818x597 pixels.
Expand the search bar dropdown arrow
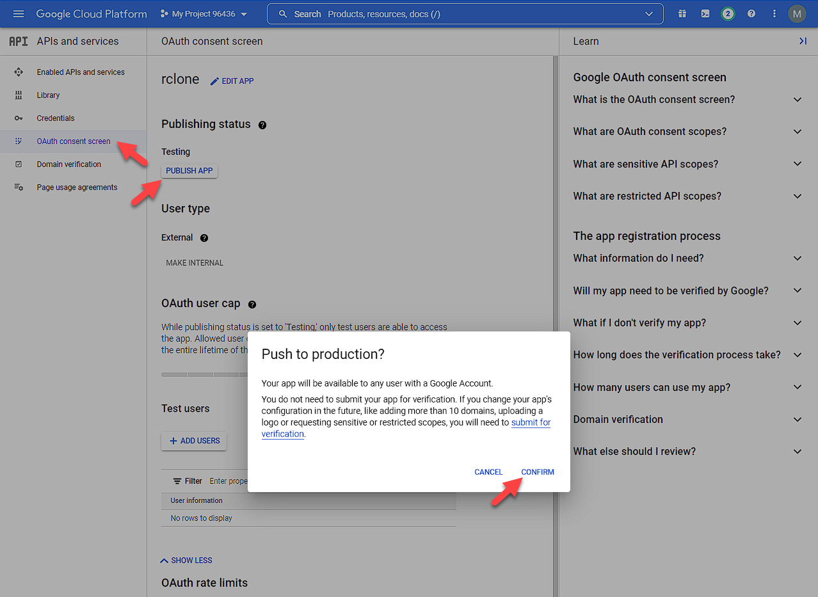click(649, 13)
